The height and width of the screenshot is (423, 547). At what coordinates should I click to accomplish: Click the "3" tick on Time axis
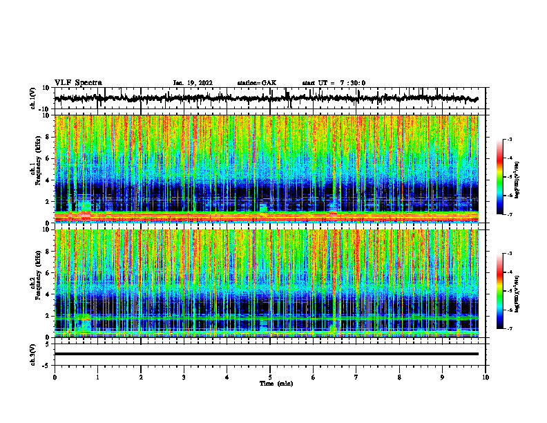coord(184,377)
